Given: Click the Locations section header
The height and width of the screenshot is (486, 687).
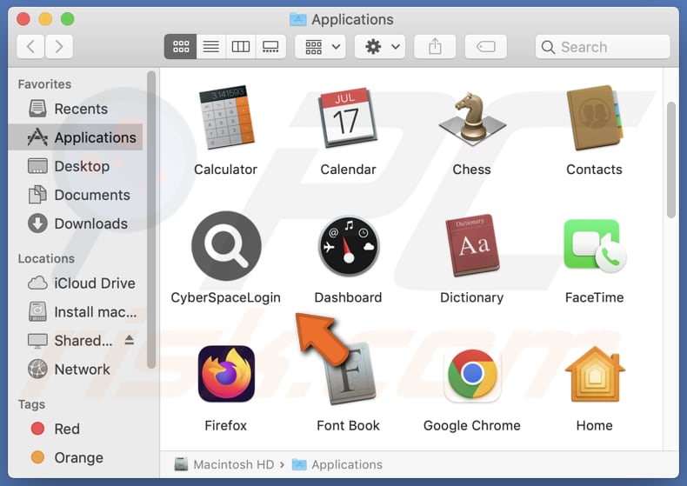Looking at the screenshot, I should tap(46, 258).
